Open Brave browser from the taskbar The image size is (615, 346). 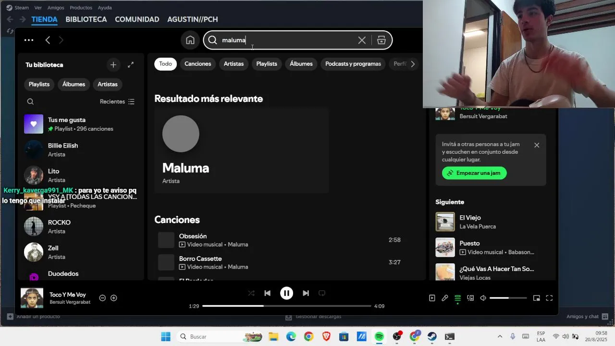click(326, 336)
